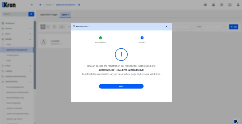Click the package icon beside Agent Installation title
The height and width of the screenshot is (124, 242).
click(x=74, y=26)
